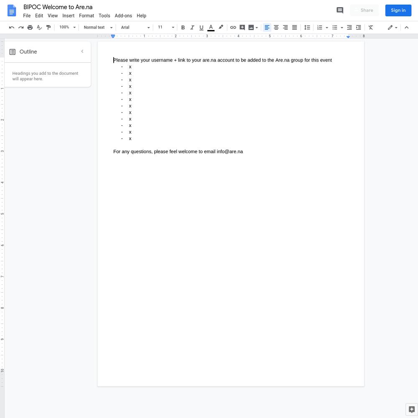The height and width of the screenshot is (418, 418).
Task: Open the Insert menu
Action: (68, 16)
